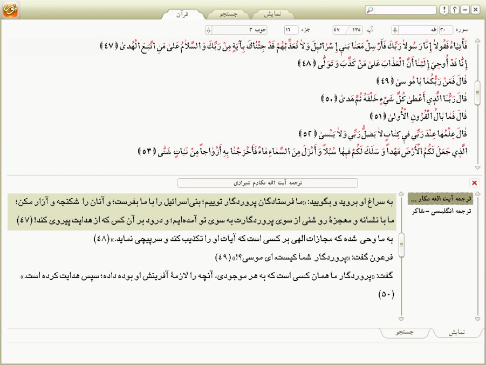Viewport: 486px width, 365px height.
Task: Click the Quran text pane scroll-up arrow
Action: (477, 40)
